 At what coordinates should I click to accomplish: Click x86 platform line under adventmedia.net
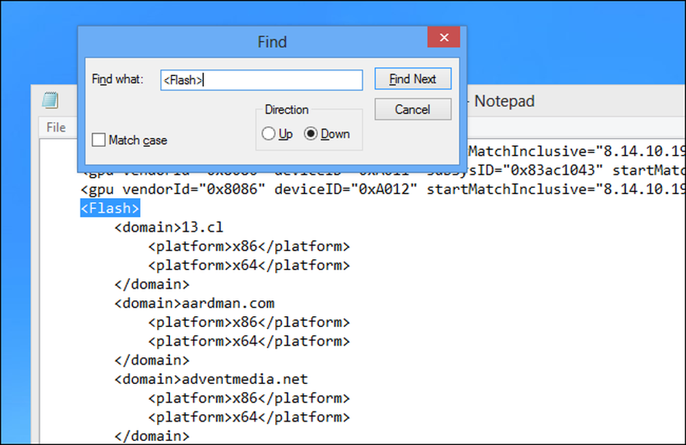click(x=249, y=398)
